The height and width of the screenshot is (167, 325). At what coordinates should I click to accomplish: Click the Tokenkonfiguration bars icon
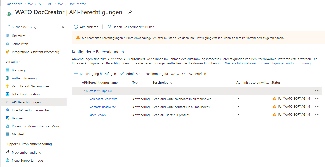tap(7, 94)
